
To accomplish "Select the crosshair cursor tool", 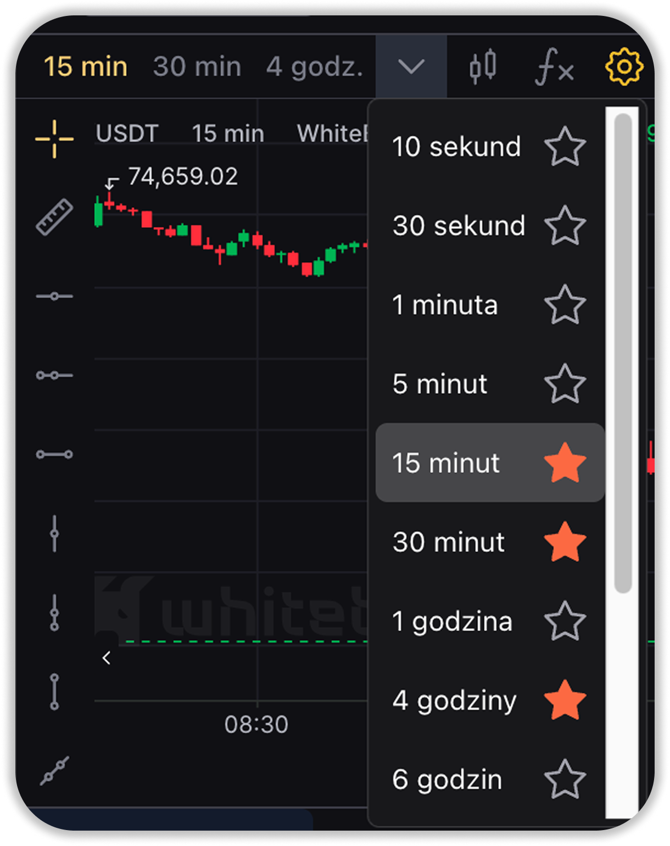I will (x=54, y=139).
